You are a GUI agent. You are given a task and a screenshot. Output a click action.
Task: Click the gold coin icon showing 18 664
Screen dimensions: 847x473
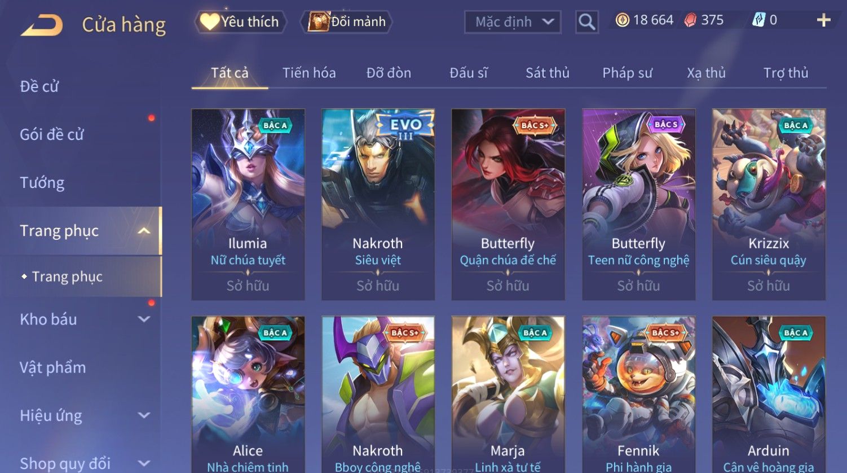point(622,20)
